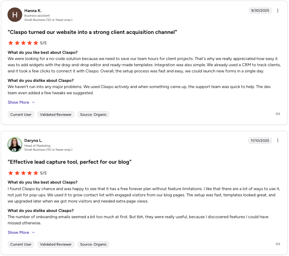The width and height of the screenshot is (289, 256).
Task: Click Validated Reviewer tag on Daryna L.'s review
Action: 56,244
